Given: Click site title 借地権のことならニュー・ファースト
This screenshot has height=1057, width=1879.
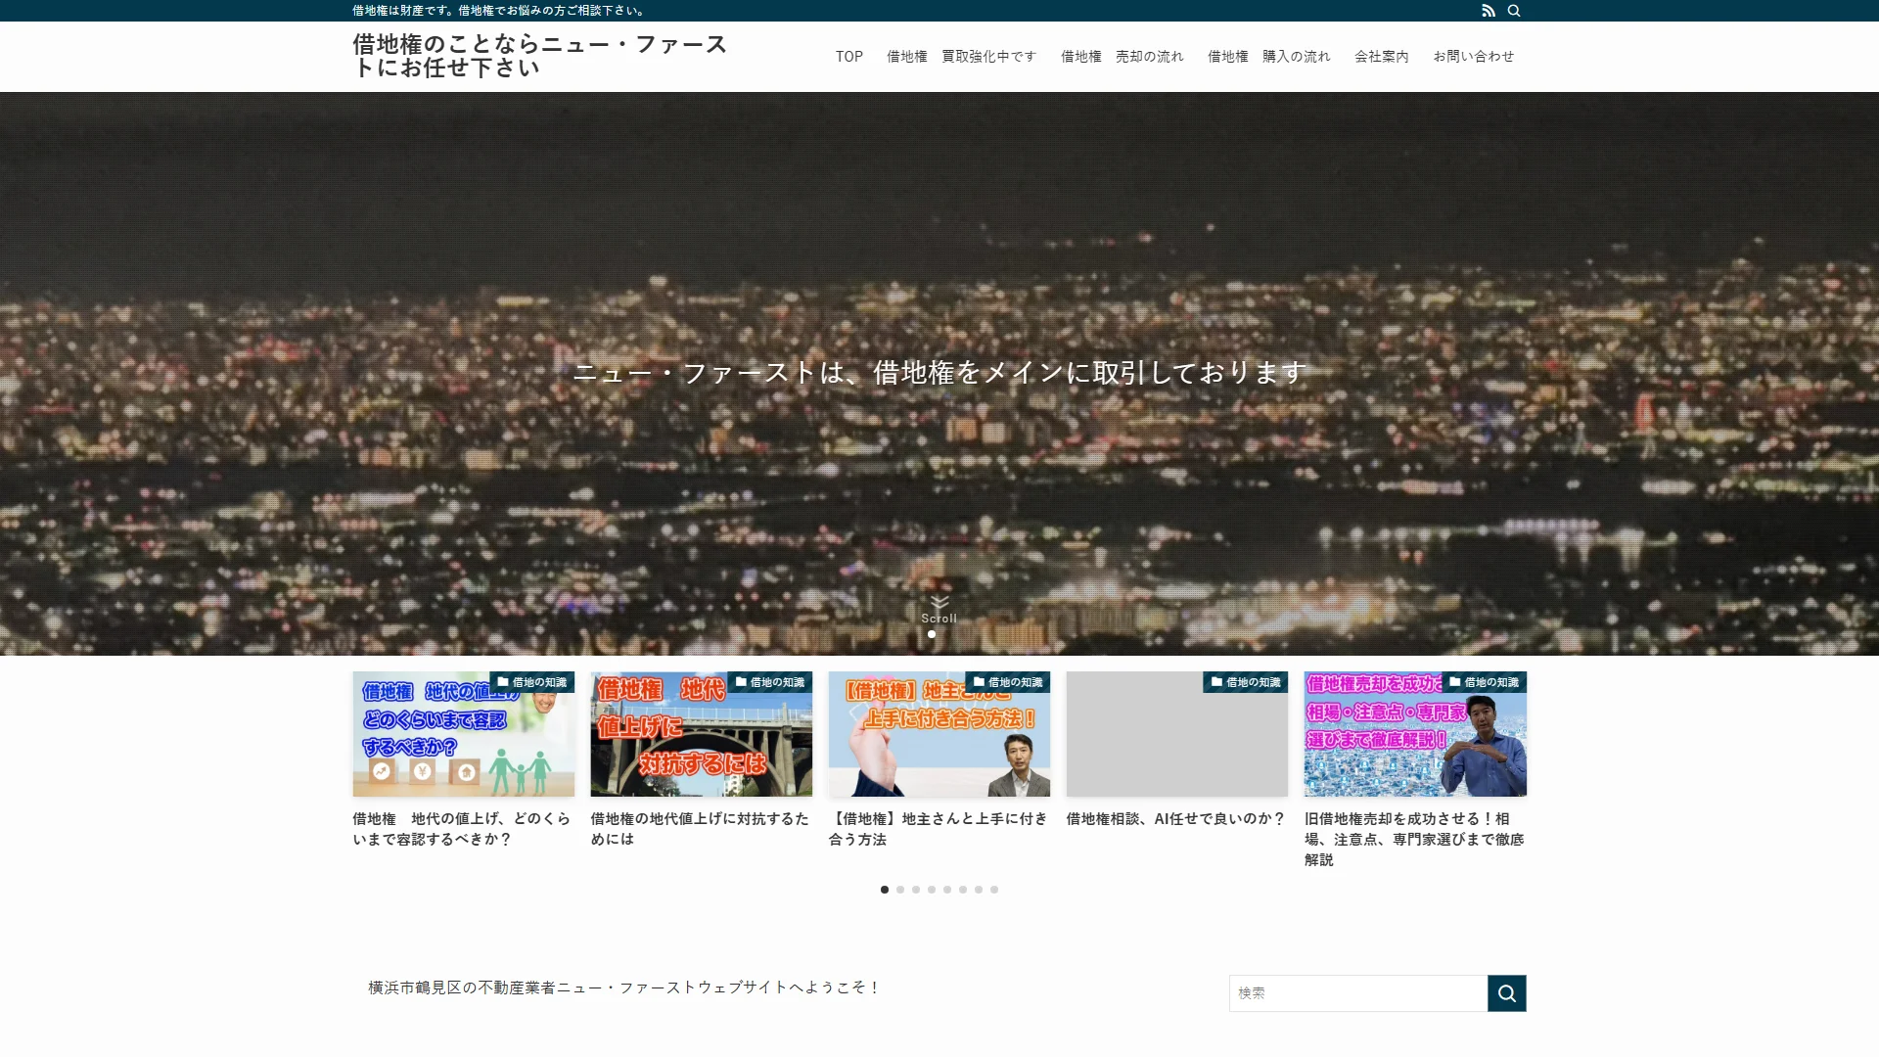Looking at the screenshot, I should (x=540, y=56).
